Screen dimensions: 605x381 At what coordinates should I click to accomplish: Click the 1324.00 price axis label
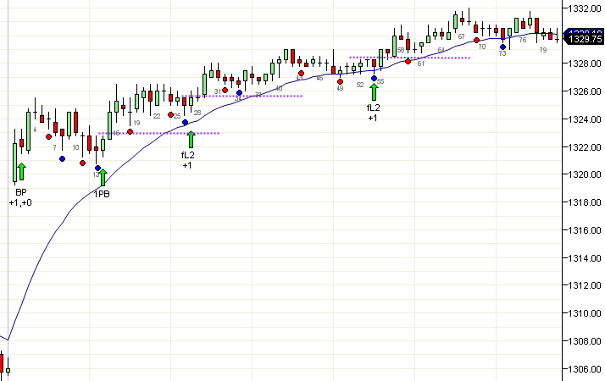(584, 119)
